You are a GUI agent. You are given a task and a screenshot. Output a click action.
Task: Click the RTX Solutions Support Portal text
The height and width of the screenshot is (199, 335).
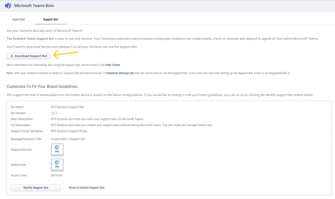(69, 131)
